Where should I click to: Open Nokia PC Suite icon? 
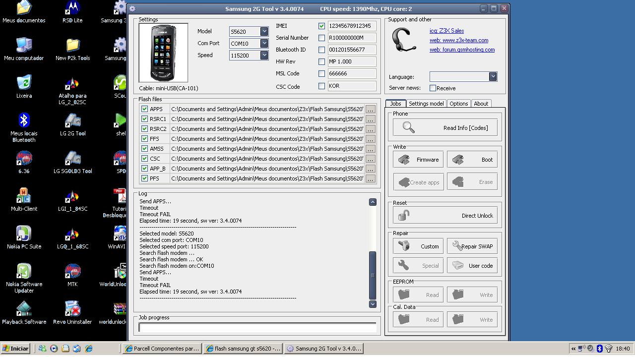coord(24,238)
